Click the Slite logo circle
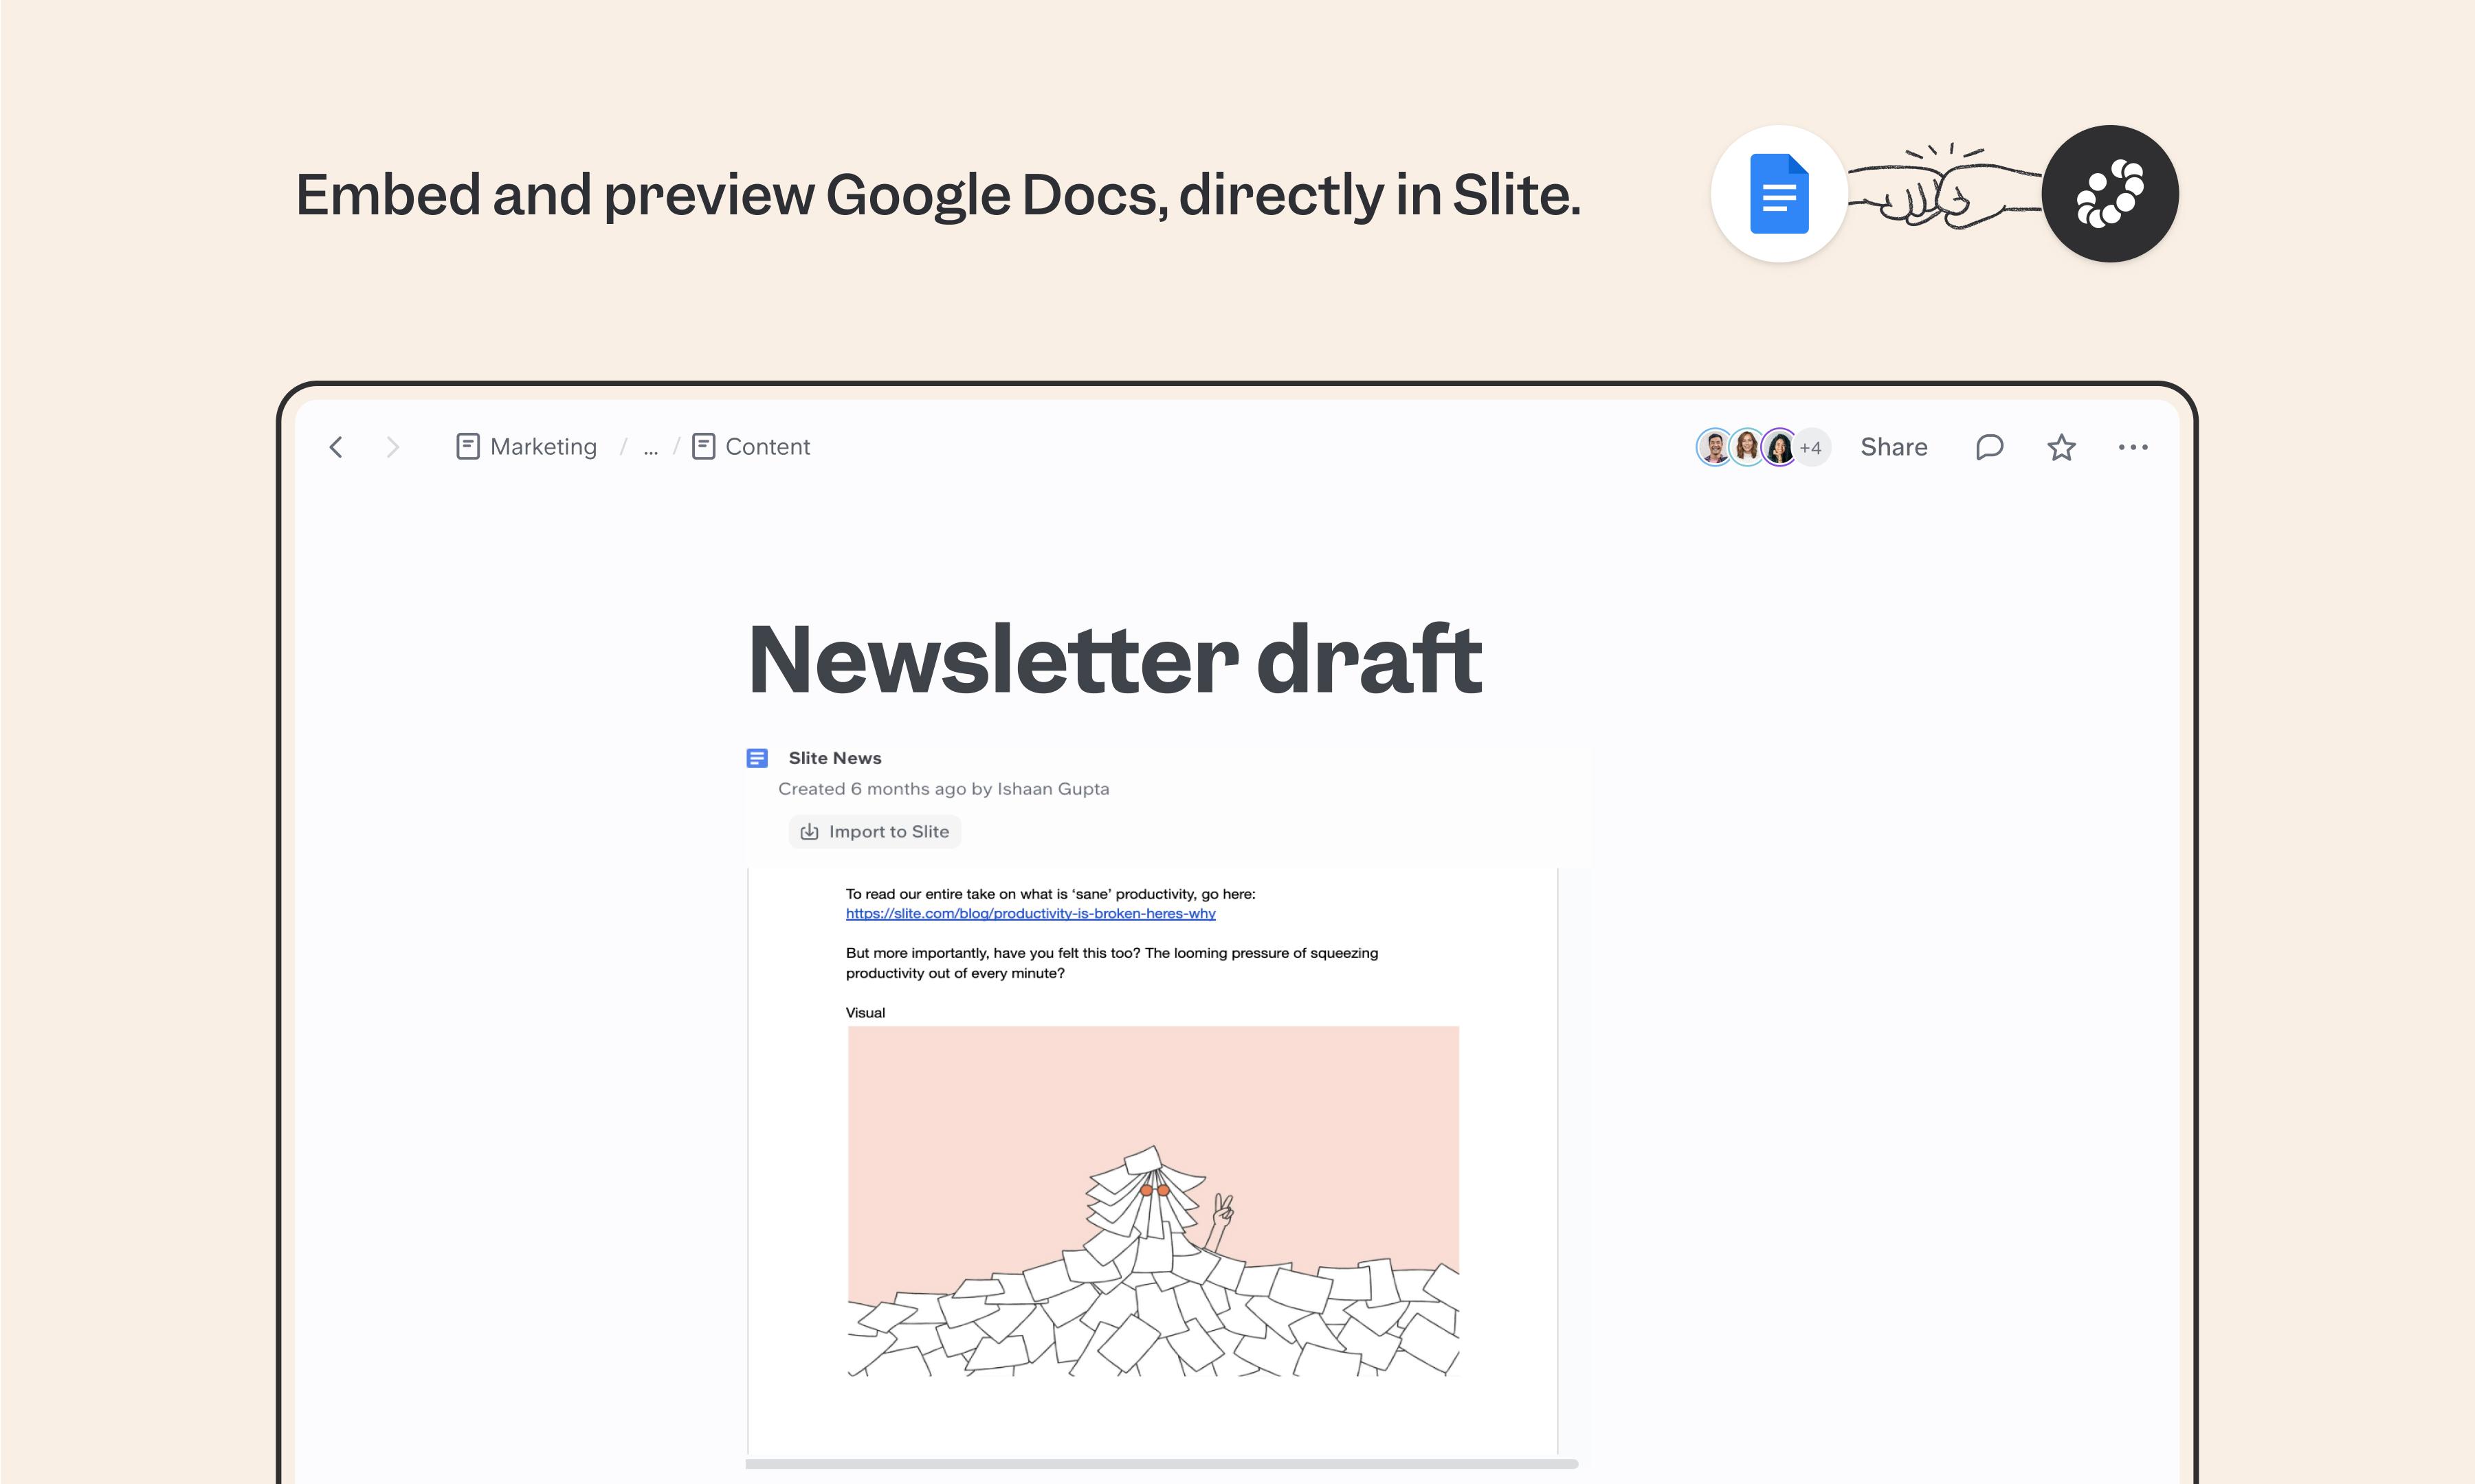 [x=2110, y=194]
